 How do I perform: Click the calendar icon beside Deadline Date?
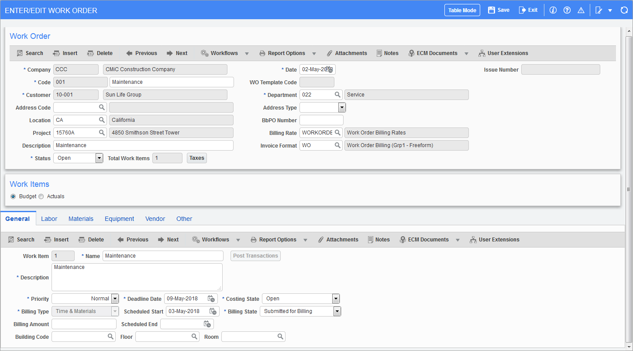click(211, 299)
